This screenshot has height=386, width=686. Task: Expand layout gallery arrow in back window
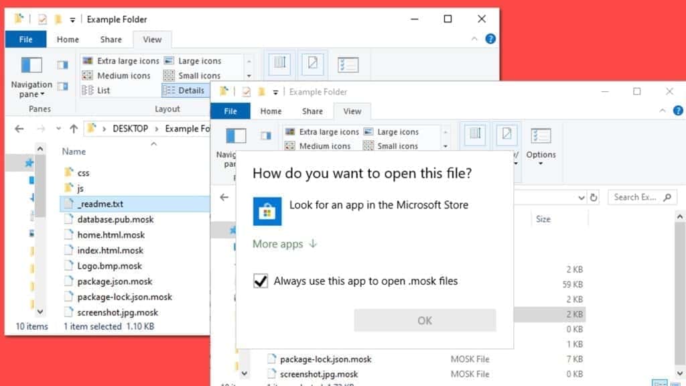click(x=249, y=76)
